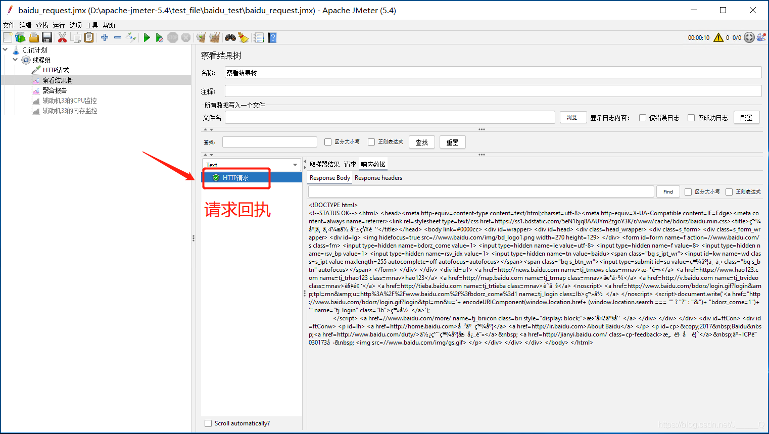The height and width of the screenshot is (434, 769).
Task: Toggle 正则表达式 checkbox in search row
Action: [371, 142]
